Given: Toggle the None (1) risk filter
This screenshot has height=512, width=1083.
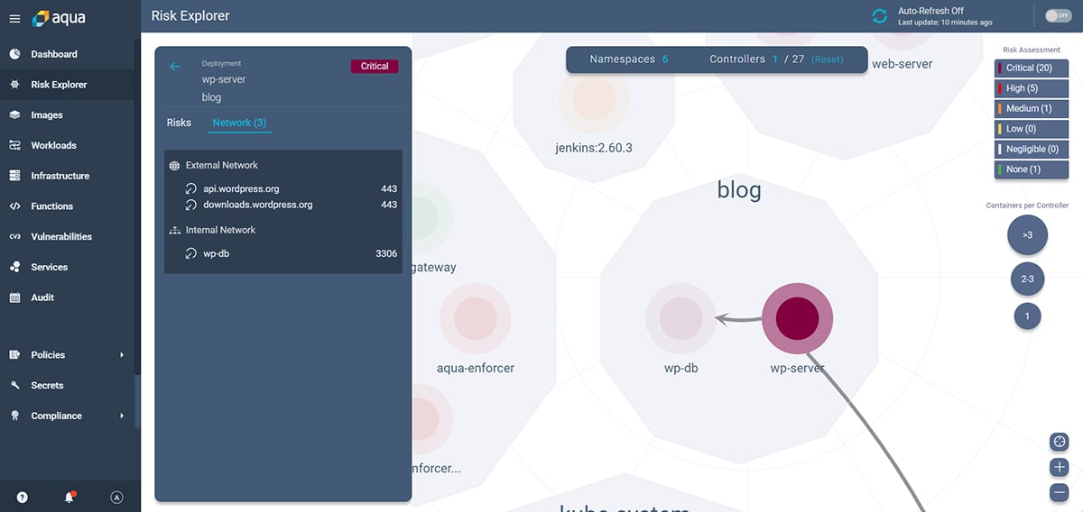Looking at the screenshot, I should pyautogui.click(x=1032, y=169).
